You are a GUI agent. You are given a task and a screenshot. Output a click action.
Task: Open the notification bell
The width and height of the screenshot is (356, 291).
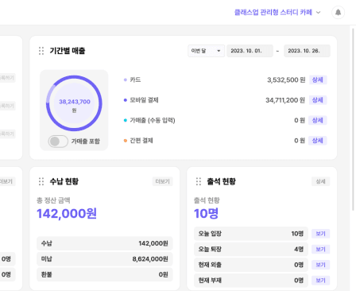coord(338,13)
